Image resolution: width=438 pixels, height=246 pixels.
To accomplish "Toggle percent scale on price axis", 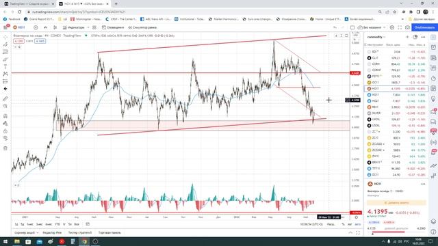I will pos(343,224).
